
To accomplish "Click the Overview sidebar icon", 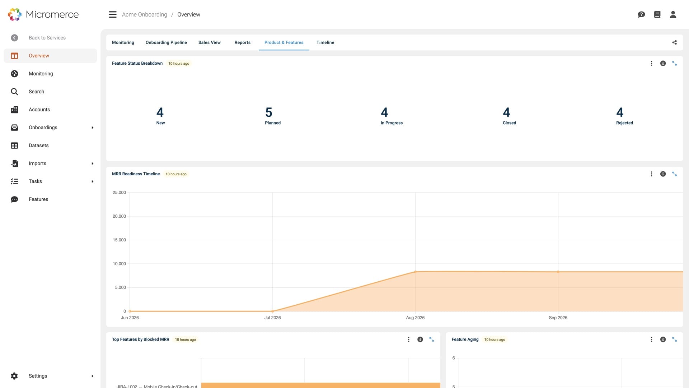I will coord(14,56).
